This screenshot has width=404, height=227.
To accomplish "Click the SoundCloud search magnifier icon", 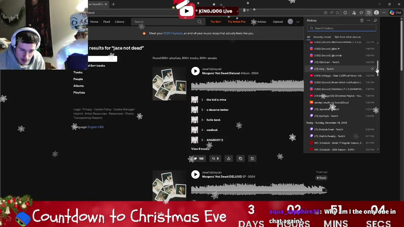I will [199, 22].
